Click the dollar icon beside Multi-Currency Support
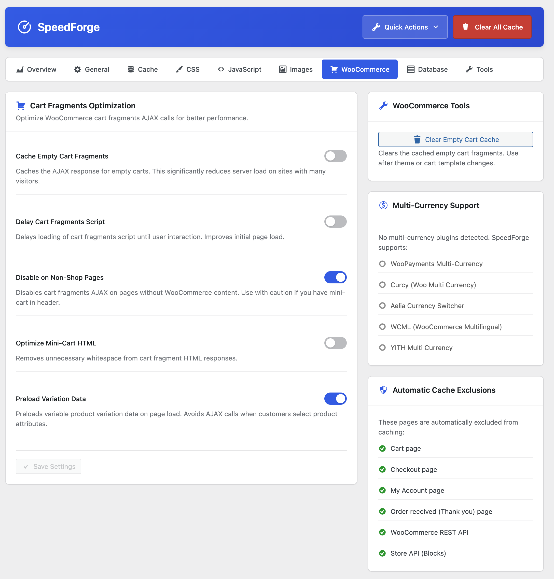This screenshot has width=554, height=579. 383,205
